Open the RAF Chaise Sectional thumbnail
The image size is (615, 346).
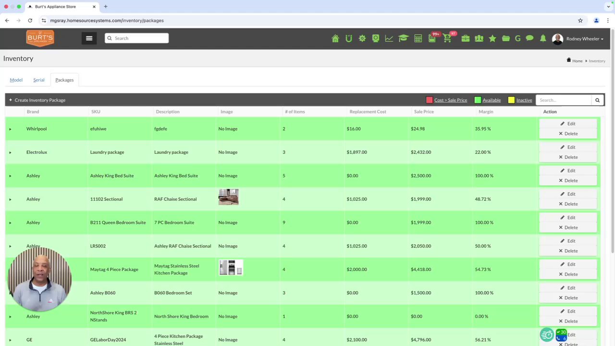click(228, 197)
